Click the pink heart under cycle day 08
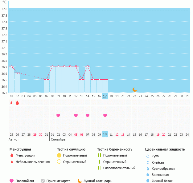Image resolution: width=193 pixels, height=183 pixels. tap(58, 115)
